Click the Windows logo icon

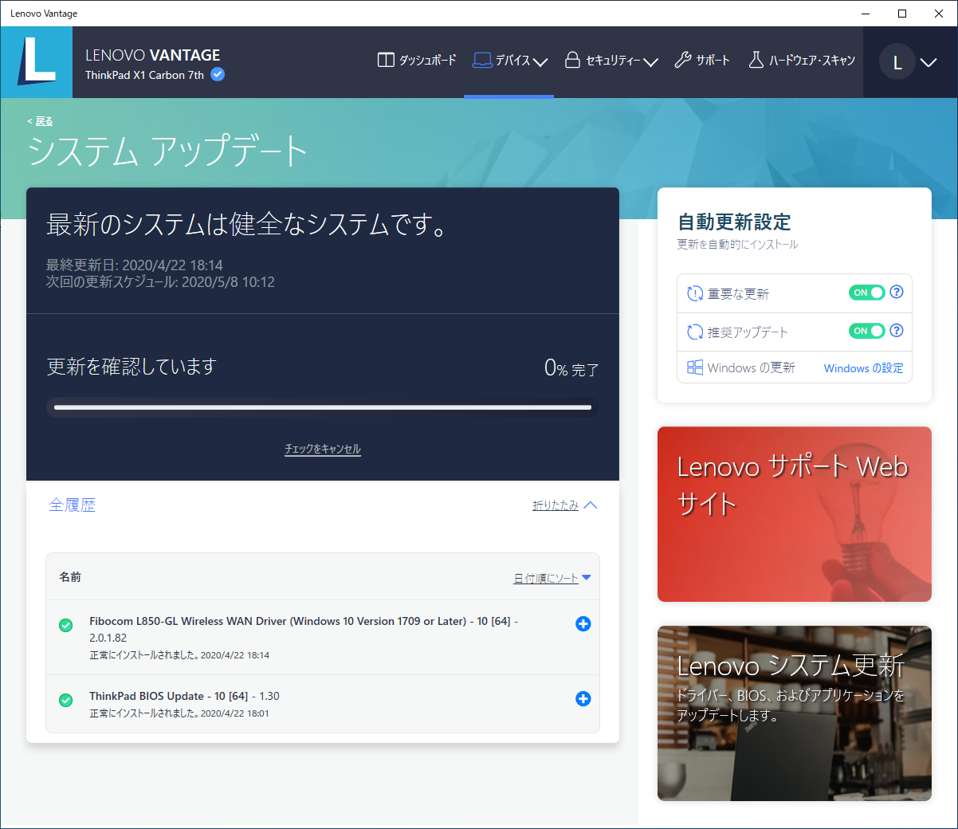[x=695, y=367]
